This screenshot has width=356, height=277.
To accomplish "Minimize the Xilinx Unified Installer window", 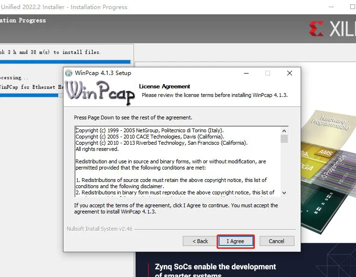I will point(331,7).
